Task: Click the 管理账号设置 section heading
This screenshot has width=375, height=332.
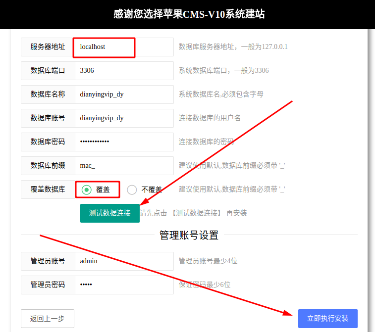Action: tap(189, 235)
